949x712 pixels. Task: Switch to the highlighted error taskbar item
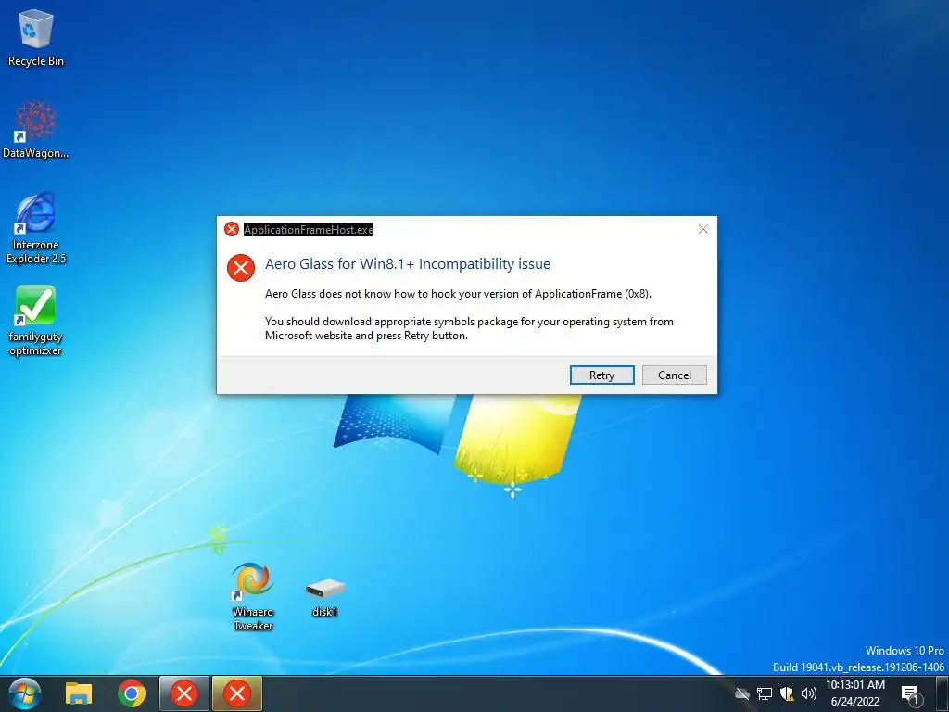237,693
